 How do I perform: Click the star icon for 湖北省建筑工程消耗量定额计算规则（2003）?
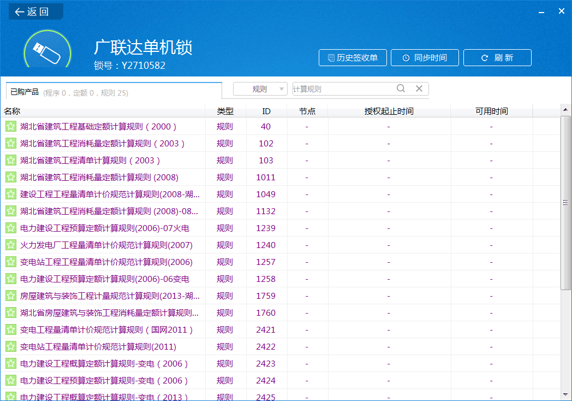click(x=10, y=143)
